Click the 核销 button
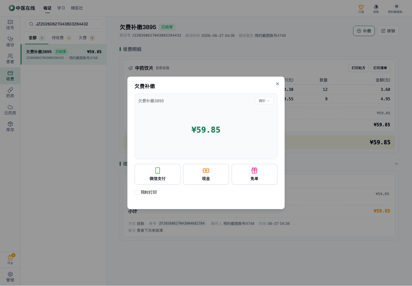 point(388,31)
